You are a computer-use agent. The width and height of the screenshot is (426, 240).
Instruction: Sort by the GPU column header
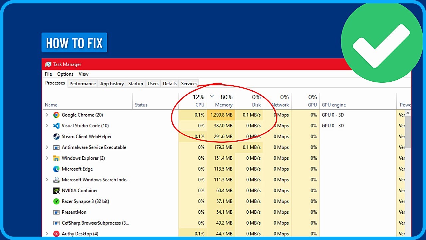(305, 101)
